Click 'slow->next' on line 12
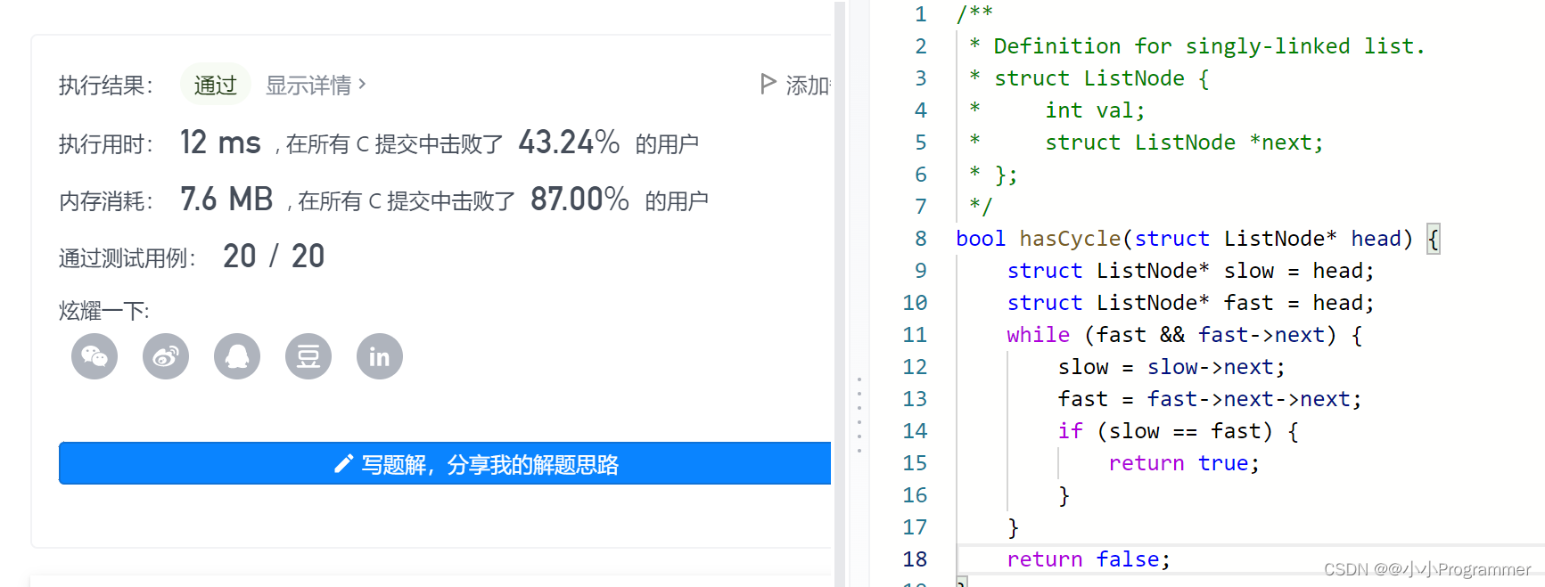Image resolution: width=1545 pixels, height=587 pixels. [1210, 367]
